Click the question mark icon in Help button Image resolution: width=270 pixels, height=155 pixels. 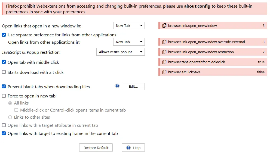point(128,148)
